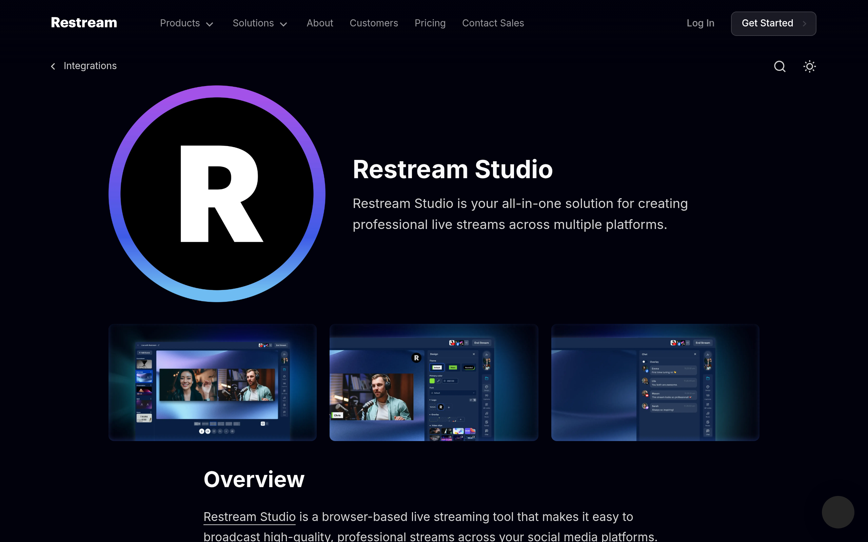Navigate to the Pricing page
This screenshot has width=868, height=542.
point(430,23)
